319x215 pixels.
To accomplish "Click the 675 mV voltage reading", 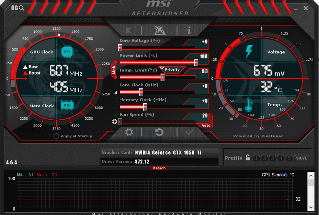I will click(x=269, y=71).
